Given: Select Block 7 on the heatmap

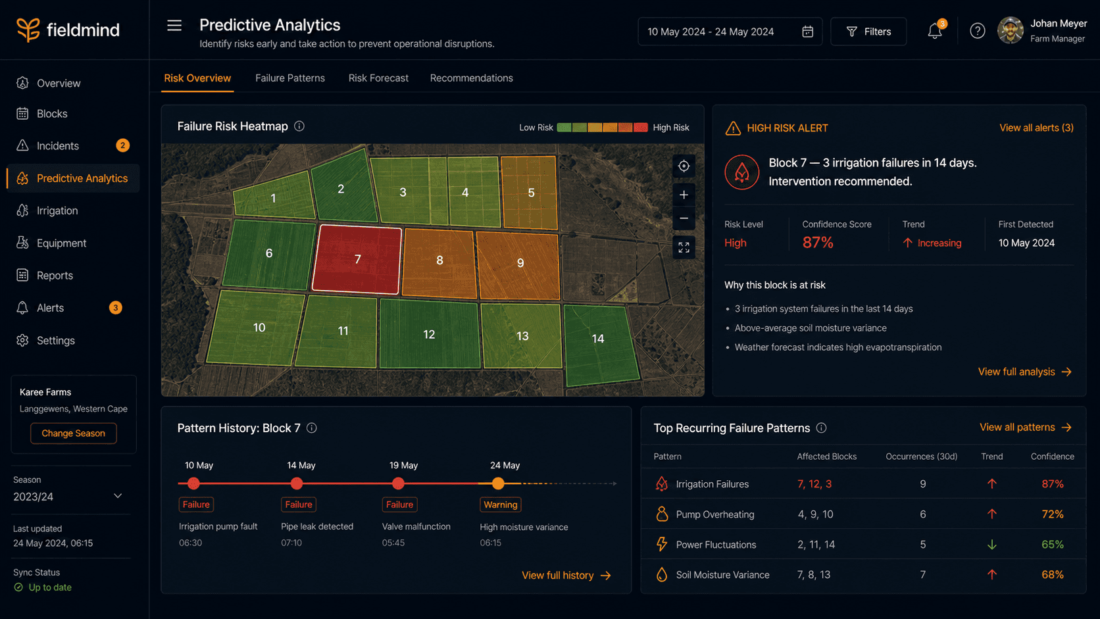Looking at the screenshot, I should [x=357, y=260].
